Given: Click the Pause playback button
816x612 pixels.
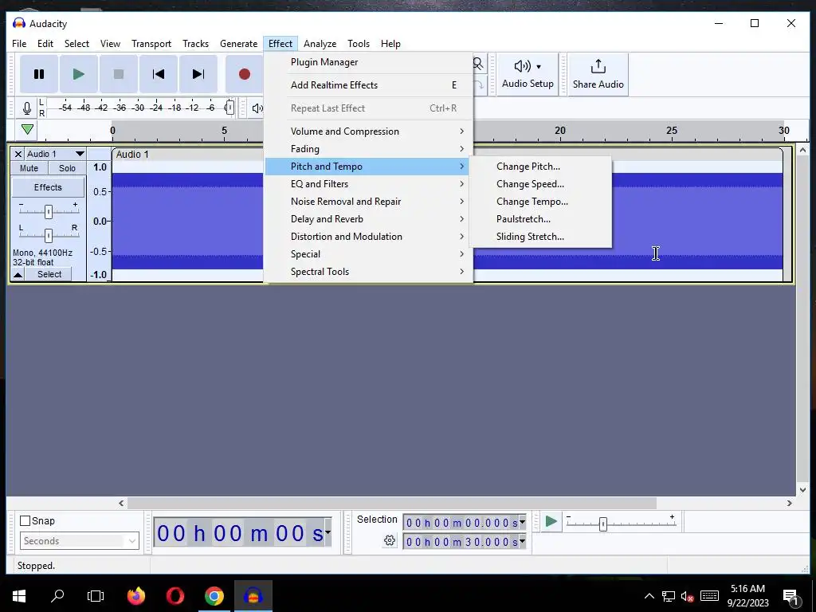Looking at the screenshot, I should tap(39, 74).
